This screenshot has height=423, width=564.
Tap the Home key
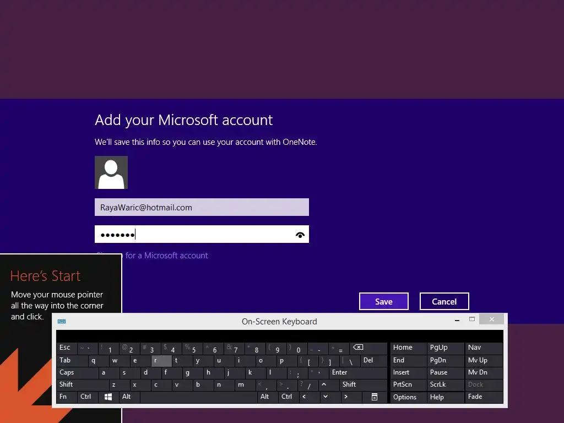[x=409, y=348]
